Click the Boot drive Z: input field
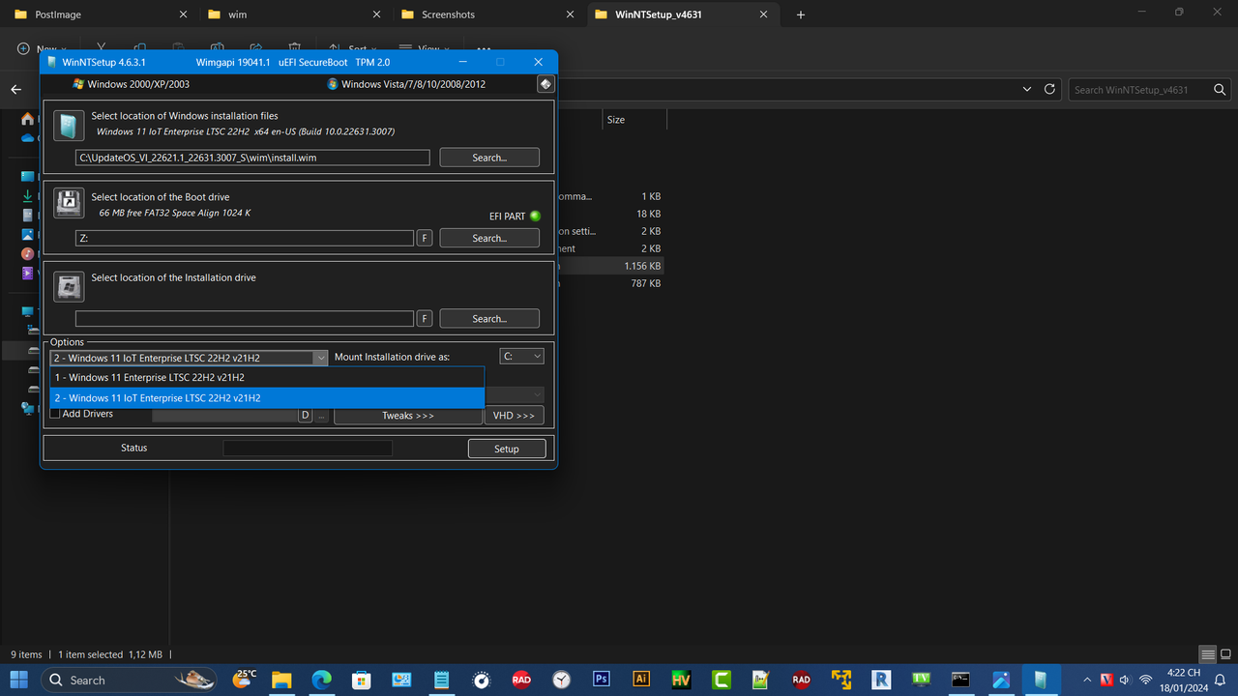Viewport: 1238px width, 696px height. point(245,238)
